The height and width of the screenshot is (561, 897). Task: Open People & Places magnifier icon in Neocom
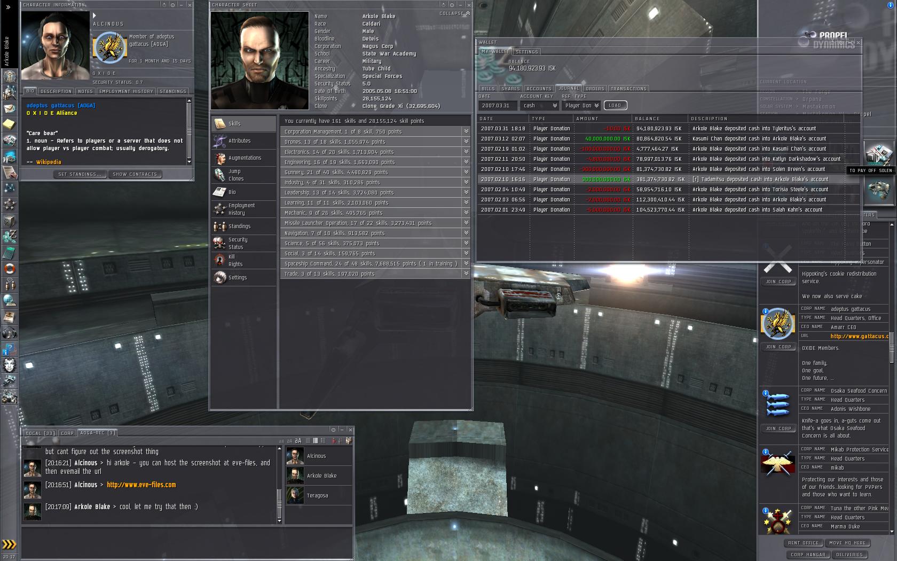coord(10,92)
